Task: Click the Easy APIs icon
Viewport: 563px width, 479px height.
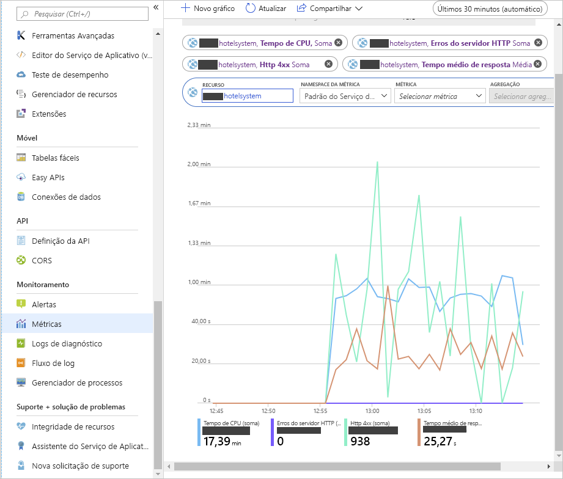Action: click(21, 177)
